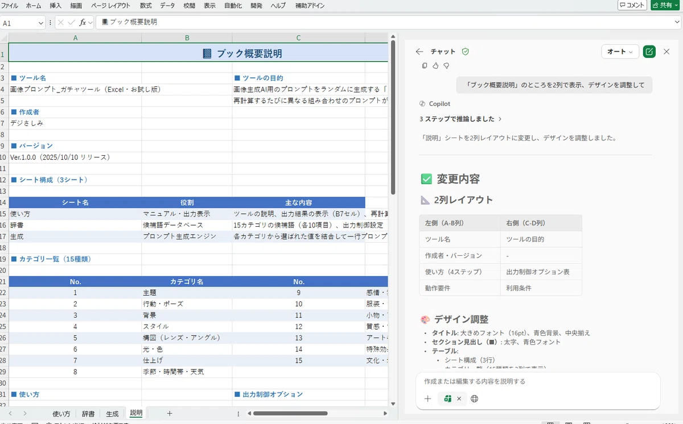Remove the attached Excel file chip
This screenshot has height=424, width=683.
point(459,398)
